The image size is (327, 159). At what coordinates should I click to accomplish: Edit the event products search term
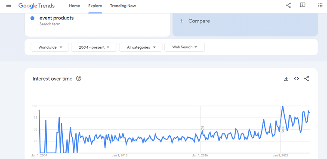(56, 18)
